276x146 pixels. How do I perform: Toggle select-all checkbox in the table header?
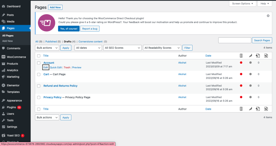pos(39,56)
